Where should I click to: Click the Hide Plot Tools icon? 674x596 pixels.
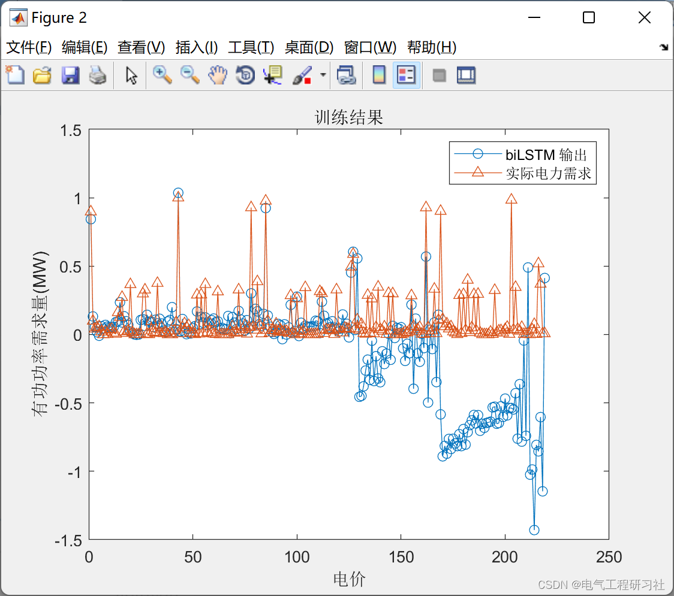coord(439,75)
